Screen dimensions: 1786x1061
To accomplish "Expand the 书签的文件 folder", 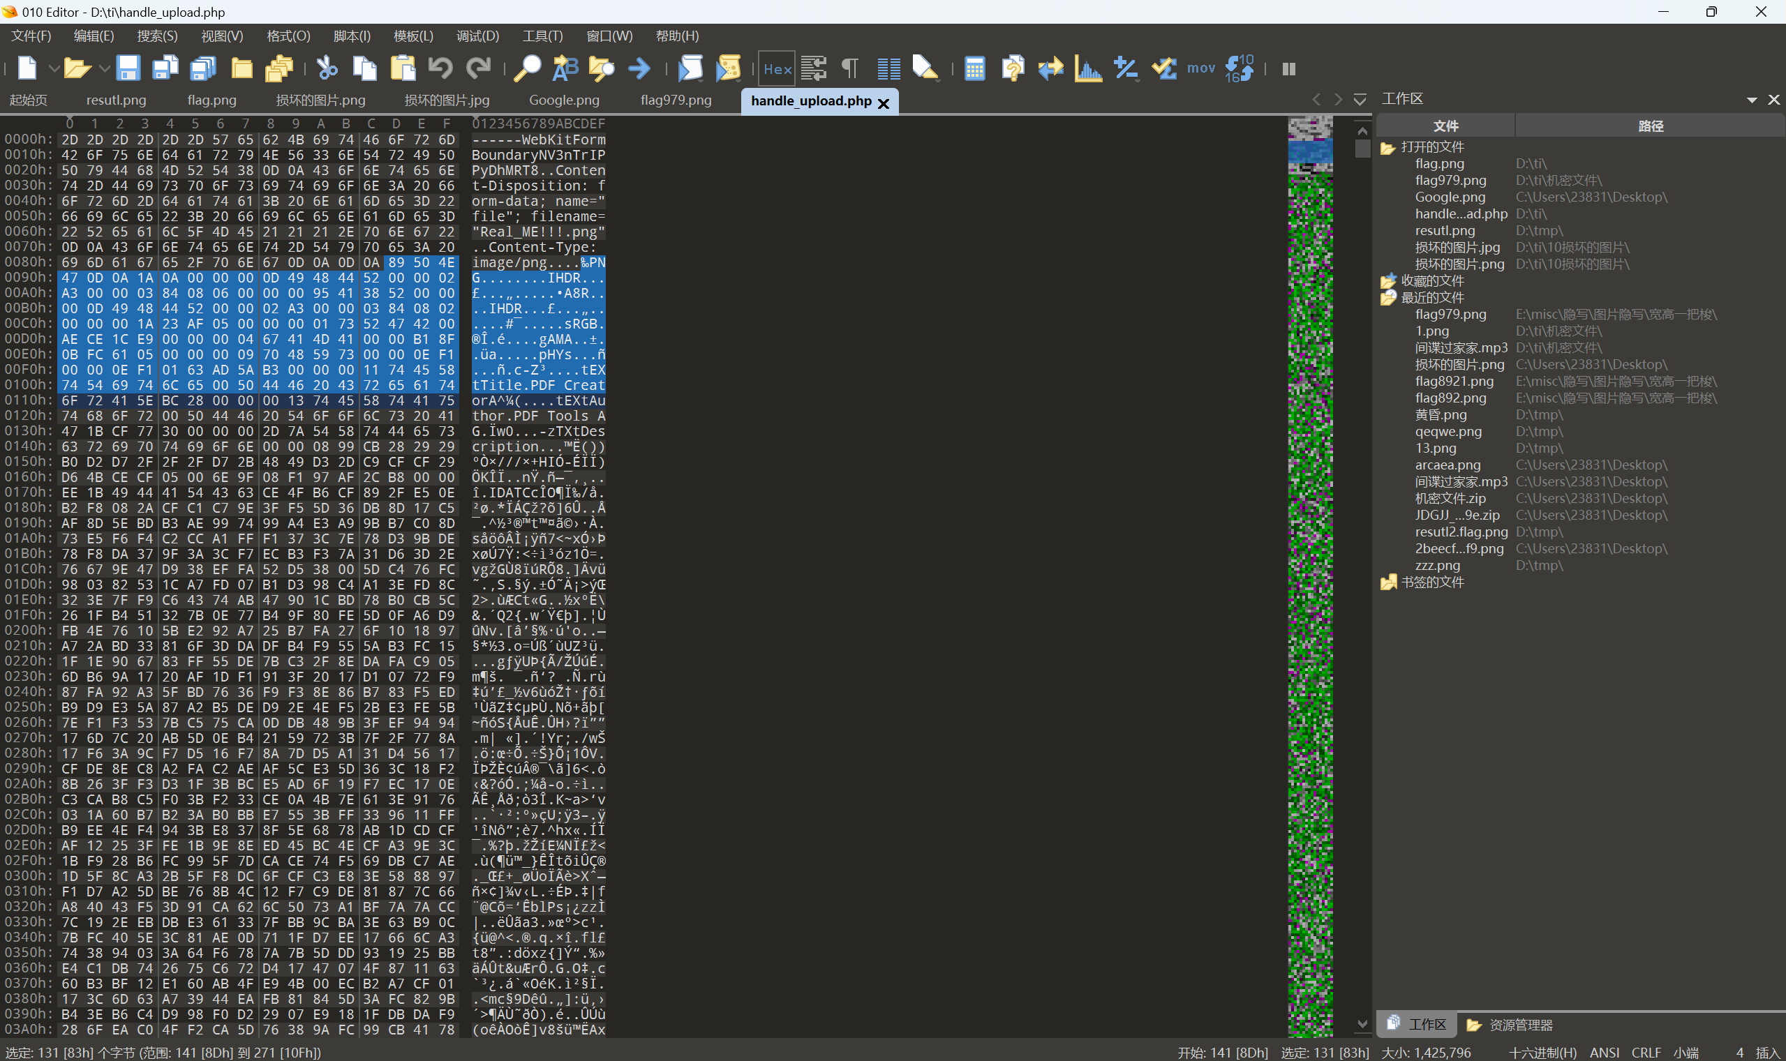I will [x=1387, y=582].
